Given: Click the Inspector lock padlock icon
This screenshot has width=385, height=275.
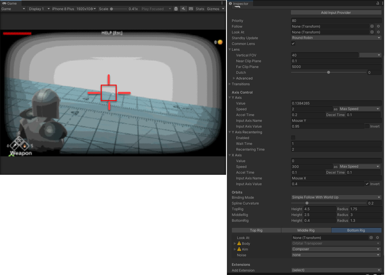Looking at the screenshot, I should (377, 3).
